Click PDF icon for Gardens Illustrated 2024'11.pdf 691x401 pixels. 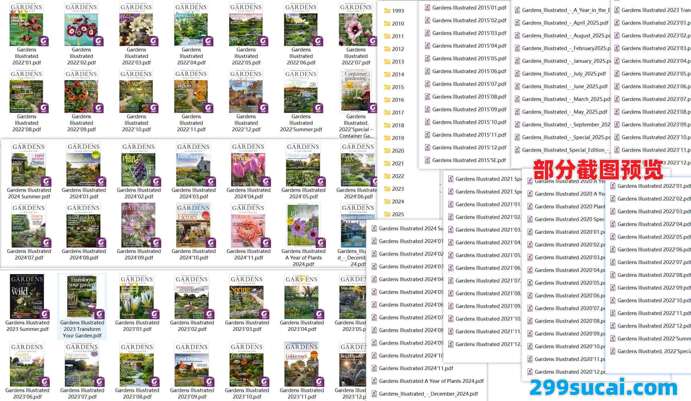(374, 369)
